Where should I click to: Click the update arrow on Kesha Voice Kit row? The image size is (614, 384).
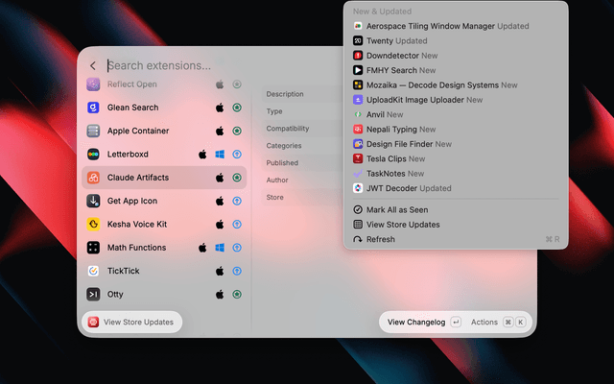tap(237, 224)
